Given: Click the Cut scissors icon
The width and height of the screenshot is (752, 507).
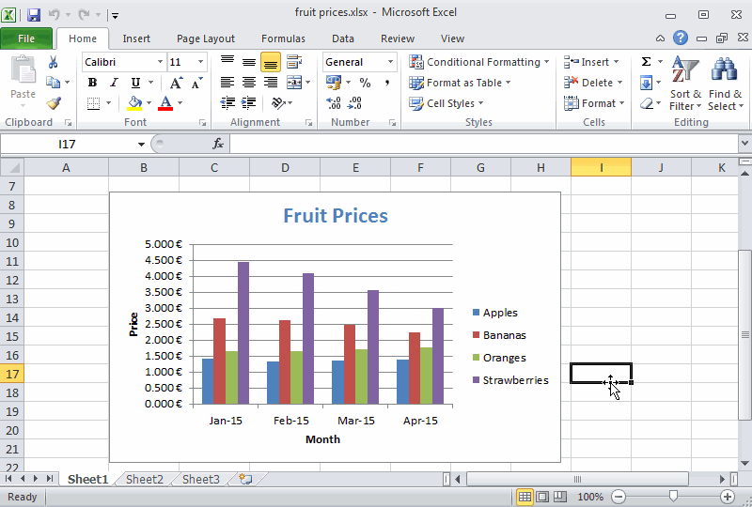Looking at the screenshot, I should [54, 62].
